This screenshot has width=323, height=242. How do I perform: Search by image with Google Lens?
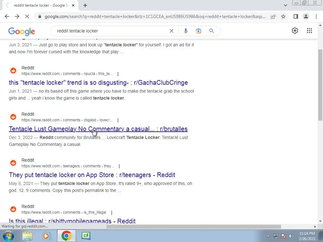coord(198,31)
